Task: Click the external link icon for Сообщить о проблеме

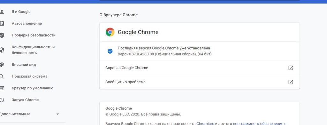Action: pyautogui.click(x=291, y=82)
